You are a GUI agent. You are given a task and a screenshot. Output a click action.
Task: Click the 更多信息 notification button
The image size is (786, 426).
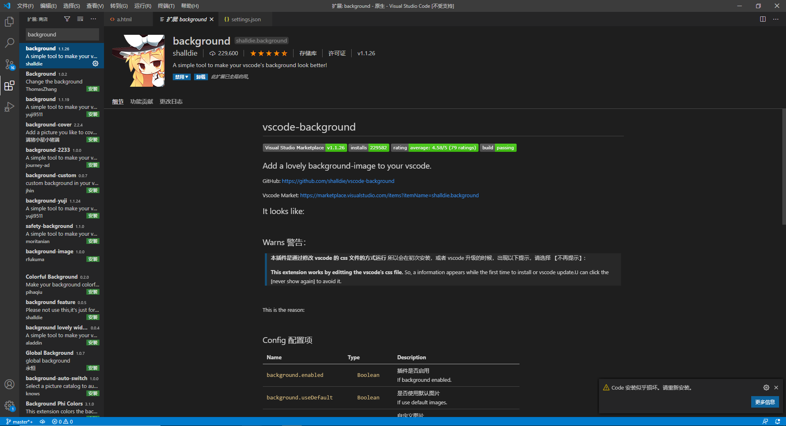(764, 402)
